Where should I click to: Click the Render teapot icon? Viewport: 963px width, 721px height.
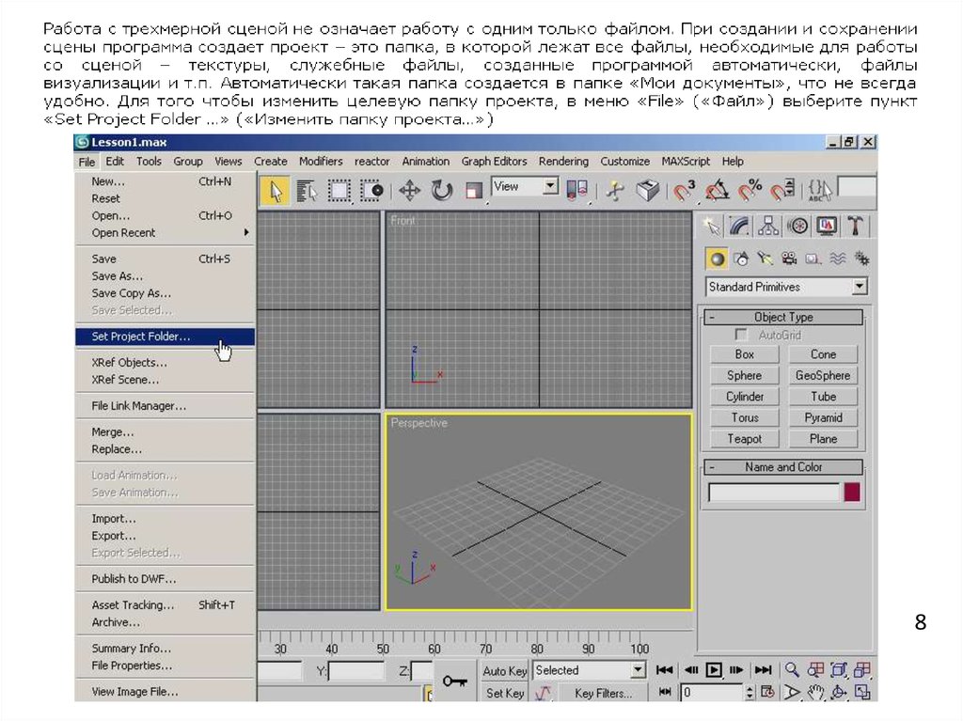(x=647, y=191)
